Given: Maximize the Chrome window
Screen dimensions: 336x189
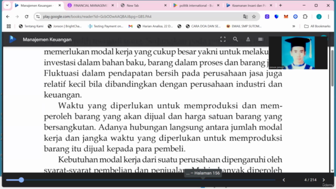Looking at the screenshot, I should [316, 5].
